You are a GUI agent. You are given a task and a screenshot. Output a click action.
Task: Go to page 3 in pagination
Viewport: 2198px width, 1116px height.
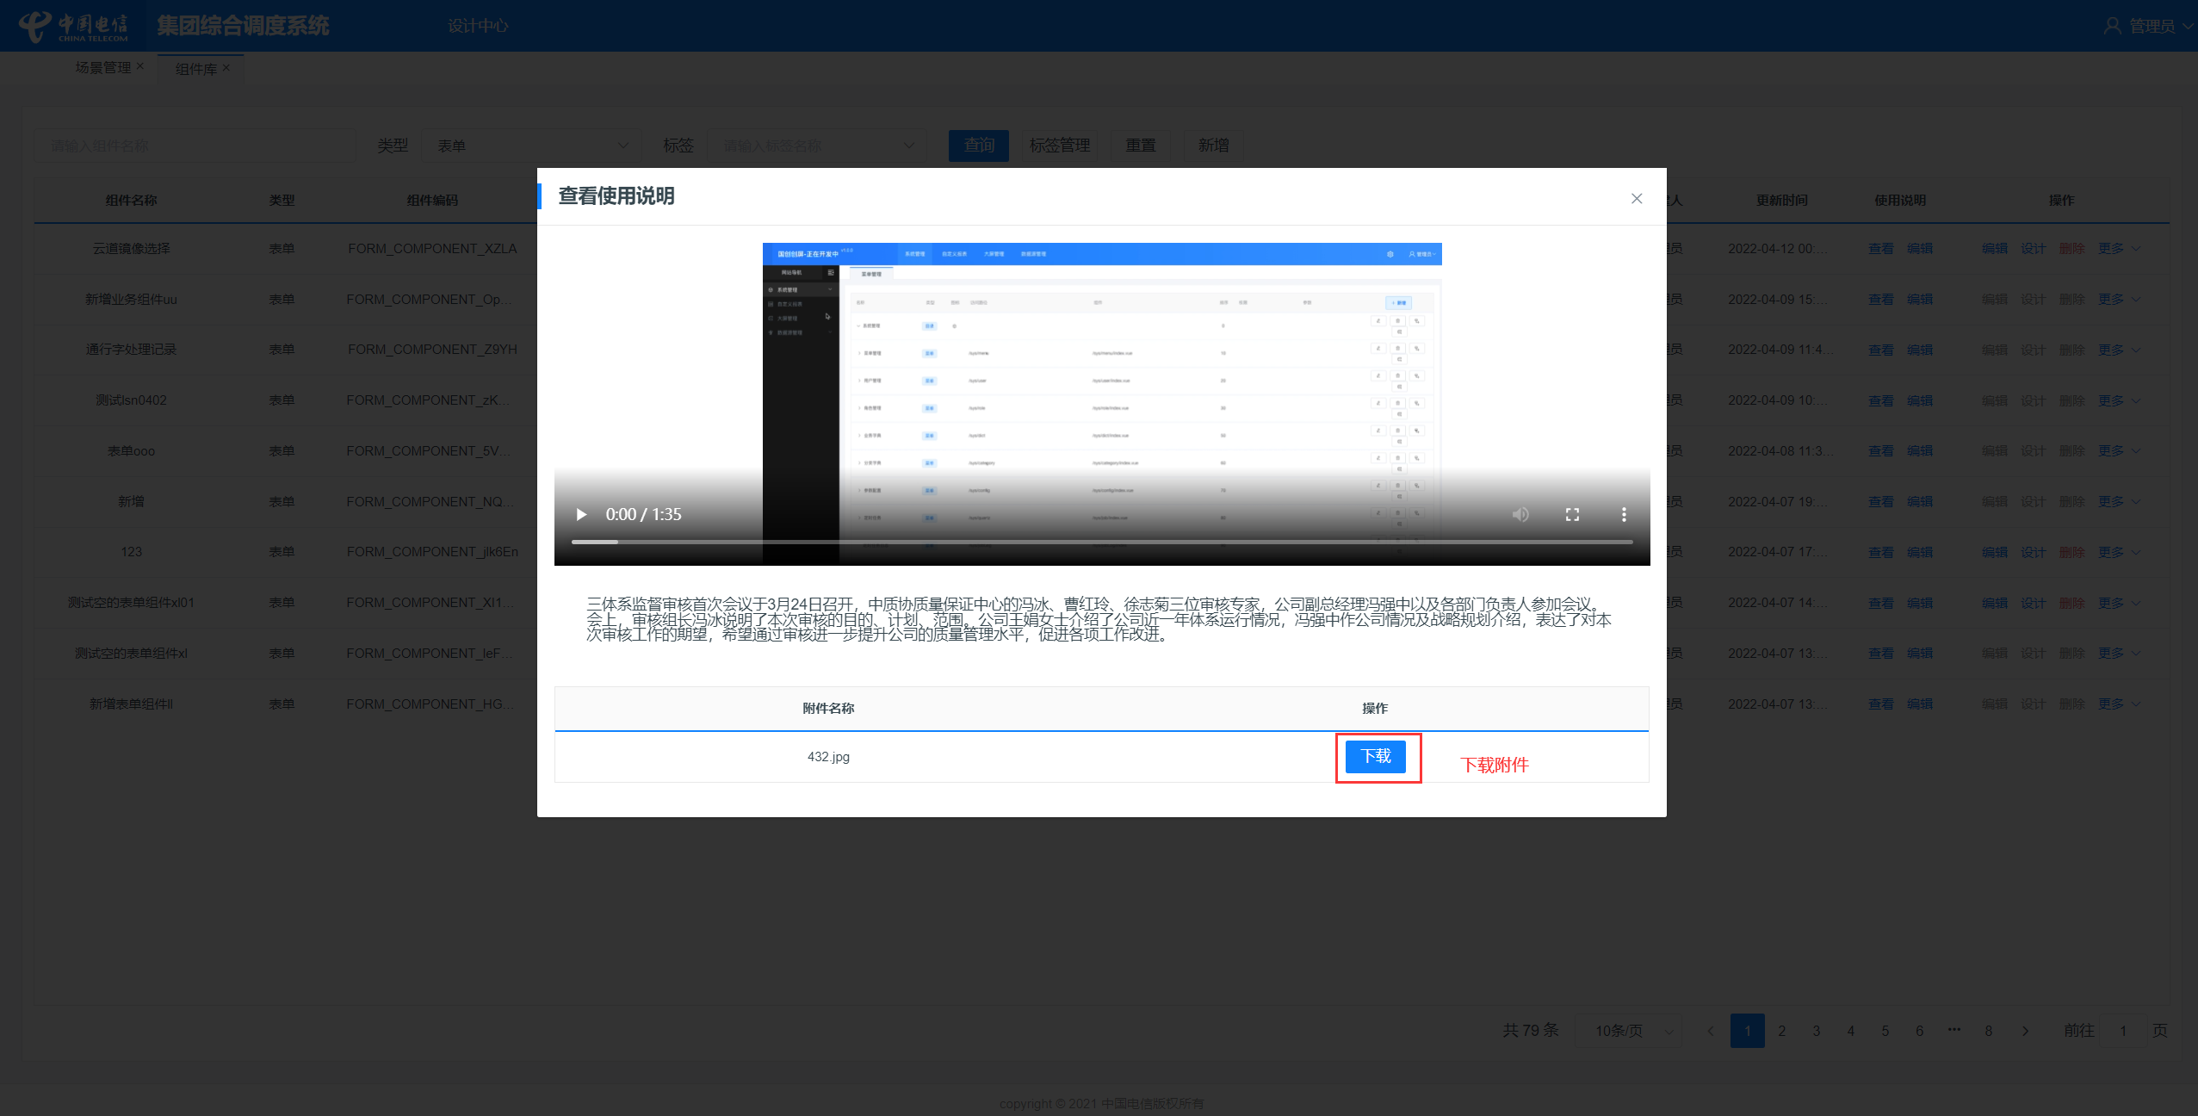click(x=1816, y=1031)
